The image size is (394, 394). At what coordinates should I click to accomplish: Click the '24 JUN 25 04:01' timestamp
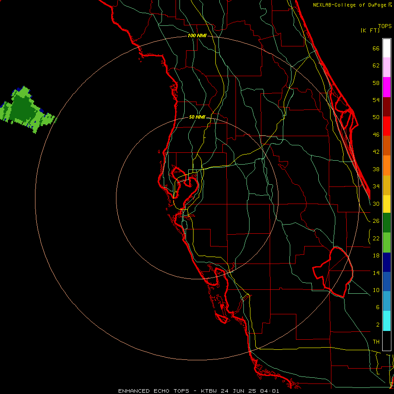250,391
